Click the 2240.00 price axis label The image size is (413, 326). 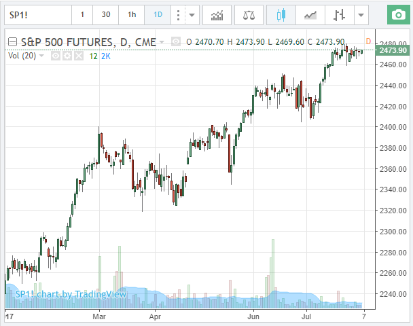pos(393,294)
